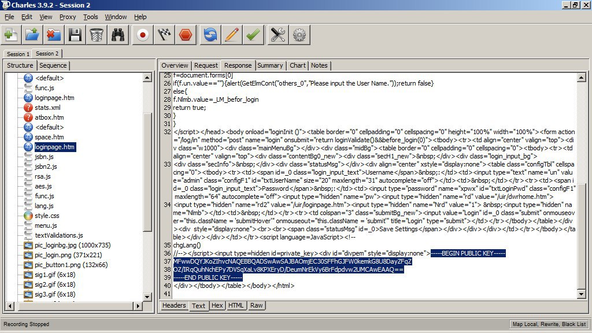Switch to the HTML view tab
The width and height of the screenshot is (592, 333).
tap(236, 305)
